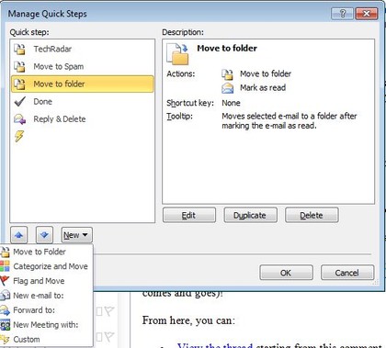This screenshot has width=386, height=348.
Task: Click the New e-mail to icon
Action: click(5, 296)
